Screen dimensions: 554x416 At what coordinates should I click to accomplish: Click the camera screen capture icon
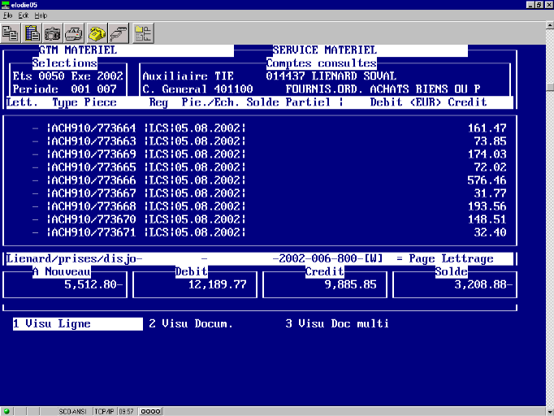(x=54, y=33)
